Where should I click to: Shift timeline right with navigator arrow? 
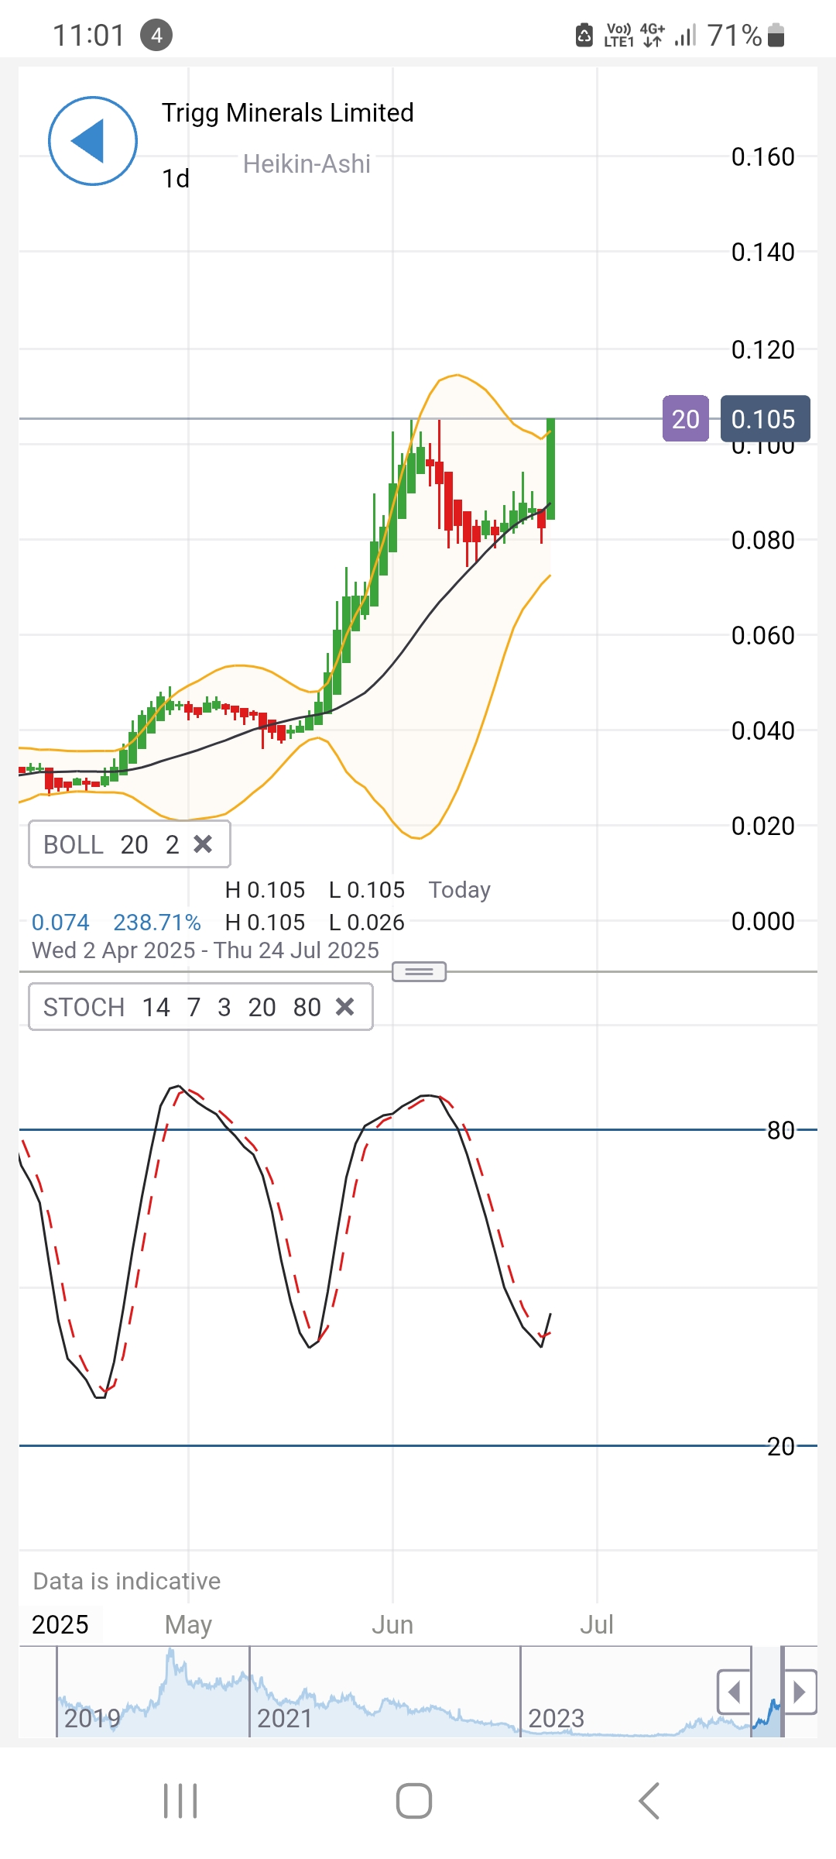pos(800,1692)
